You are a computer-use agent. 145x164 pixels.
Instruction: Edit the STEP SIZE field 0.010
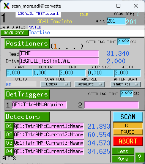click(x=101, y=73)
